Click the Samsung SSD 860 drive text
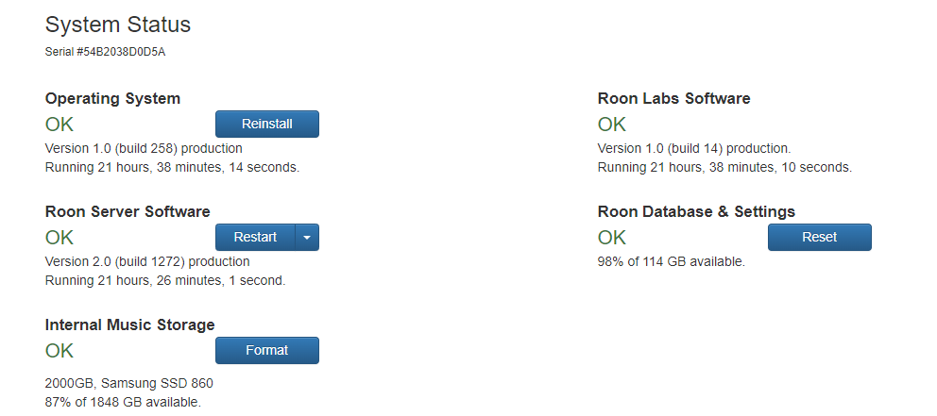 coord(129,383)
